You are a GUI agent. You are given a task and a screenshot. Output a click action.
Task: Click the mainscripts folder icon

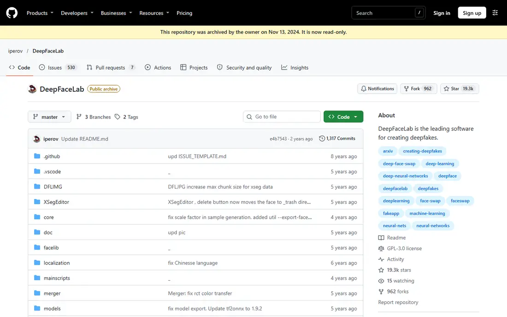[x=37, y=277]
